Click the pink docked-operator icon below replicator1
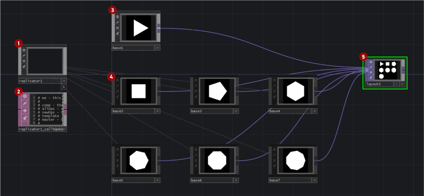424x196 pixels. [x=64, y=87]
